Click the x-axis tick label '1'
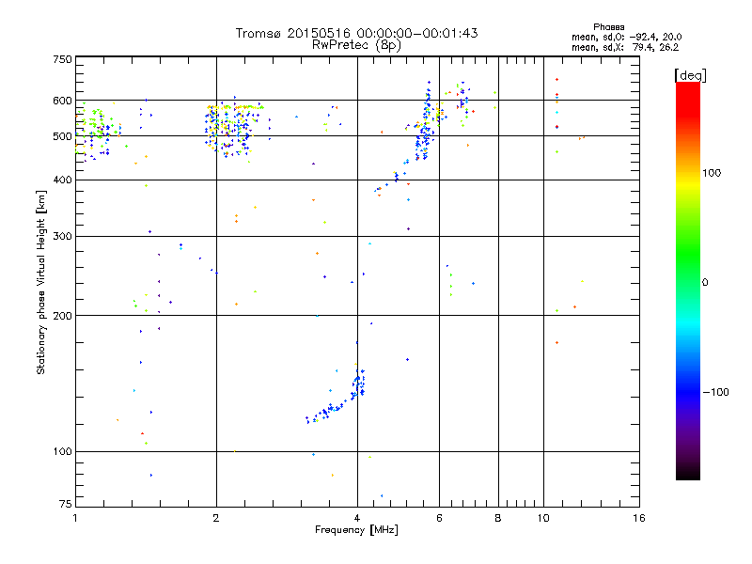Screen dimensions: 752x564 coord(75,518)
